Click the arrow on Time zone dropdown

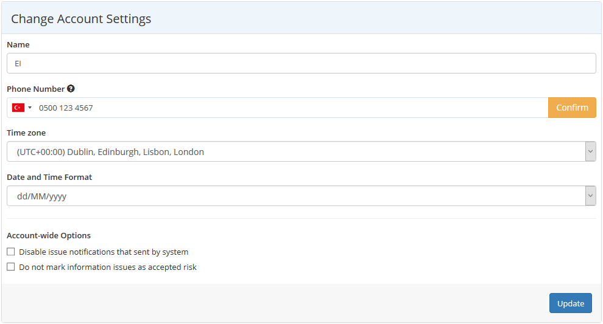[x=590, y=152]
